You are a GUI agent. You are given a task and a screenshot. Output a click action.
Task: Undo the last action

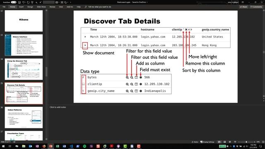coord(24,2)
